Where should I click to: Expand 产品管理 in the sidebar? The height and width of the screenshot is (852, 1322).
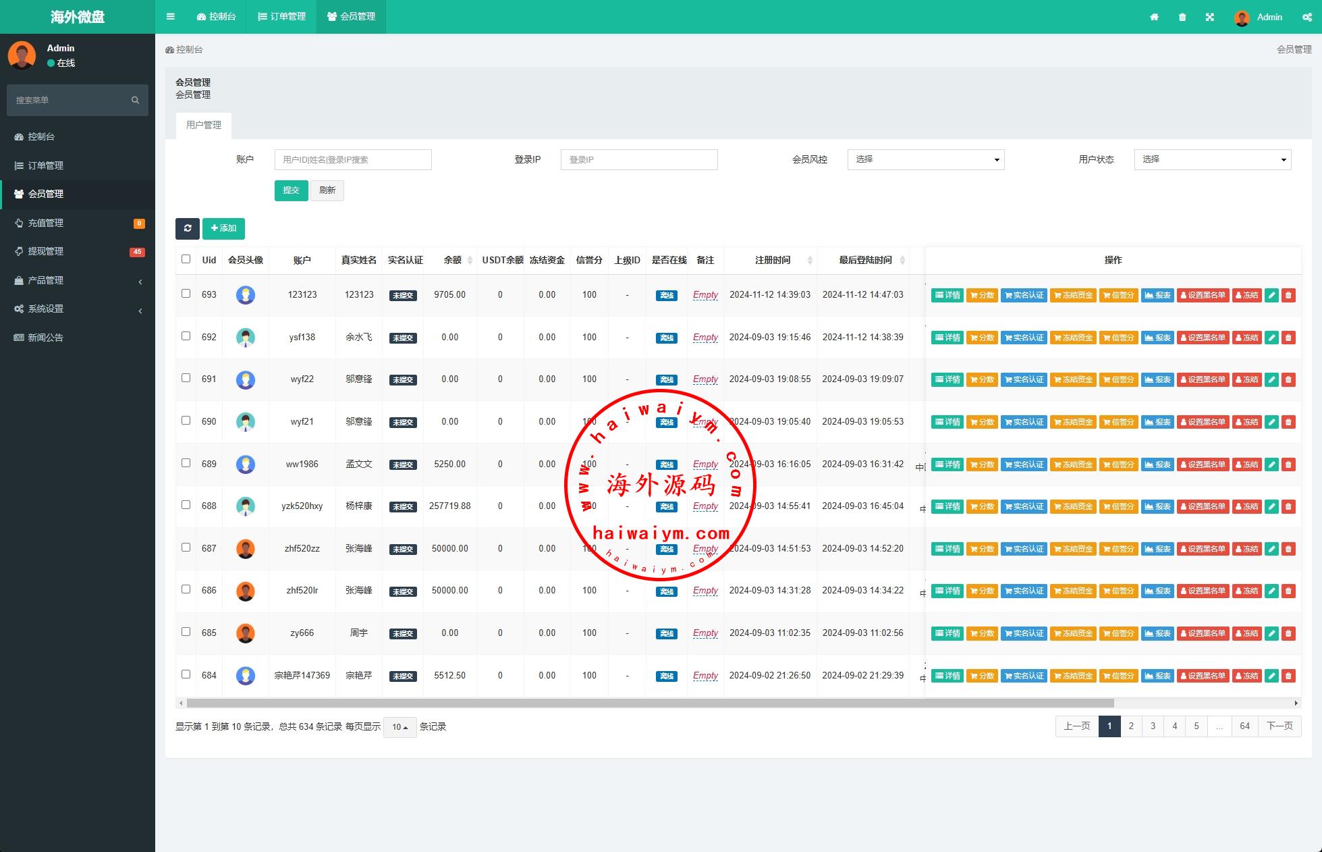[46, 280]
